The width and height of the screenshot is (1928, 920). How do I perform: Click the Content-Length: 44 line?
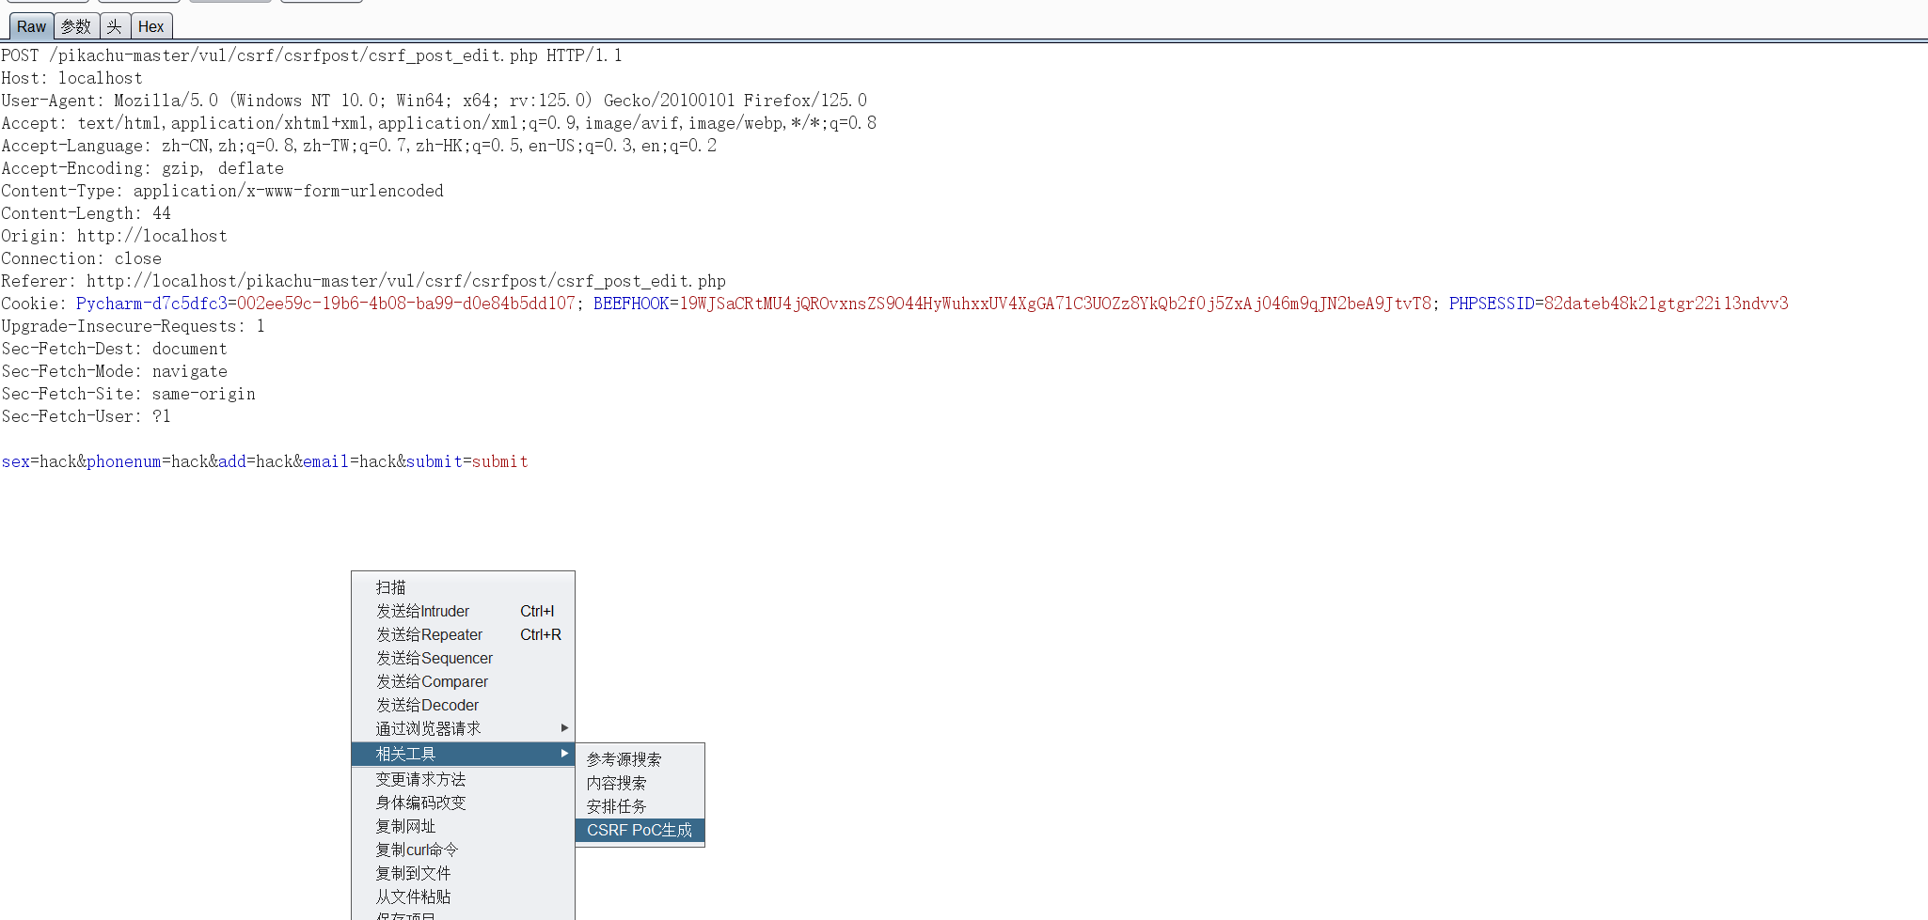[86, 213]
